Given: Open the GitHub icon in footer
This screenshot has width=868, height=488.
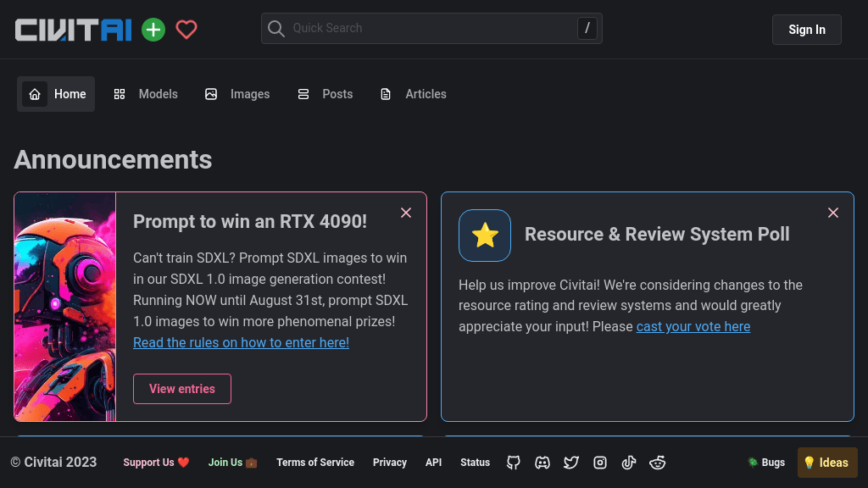Looking at the screenshot, I should pyautogui.click(x=514, y=463).
